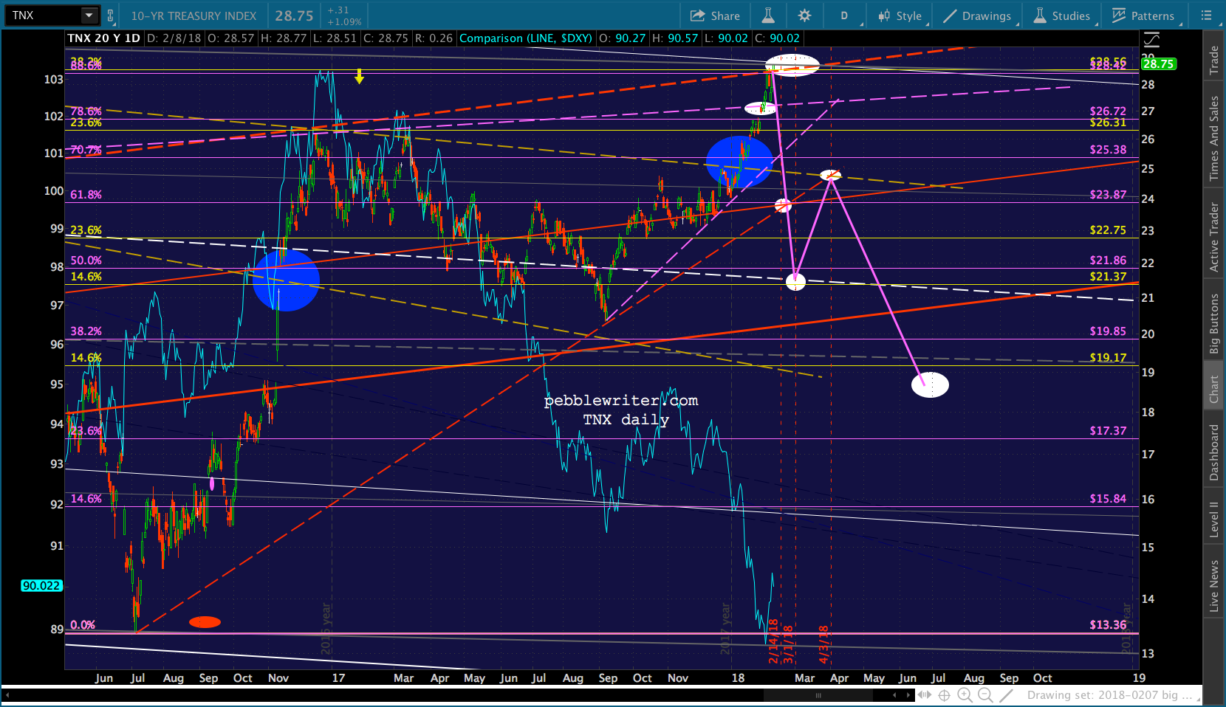Screen dimensions: 1226x707
Task: Open the list options menu icon
Action: [1206, 15]
